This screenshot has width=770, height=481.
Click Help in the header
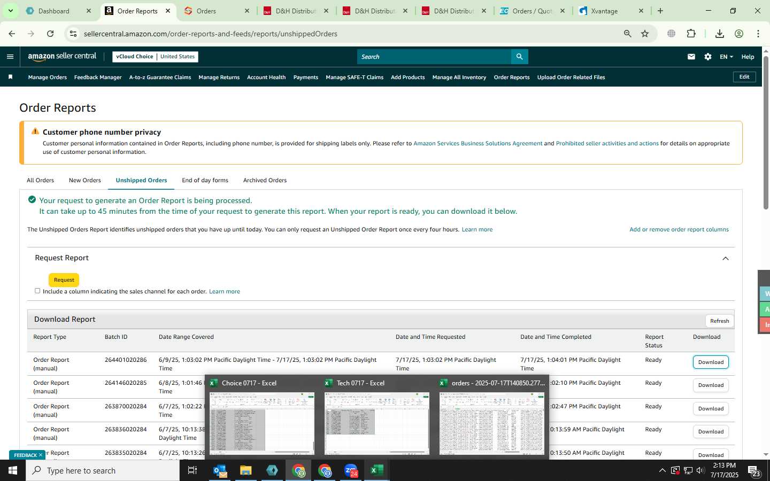[x=748, y=57]
